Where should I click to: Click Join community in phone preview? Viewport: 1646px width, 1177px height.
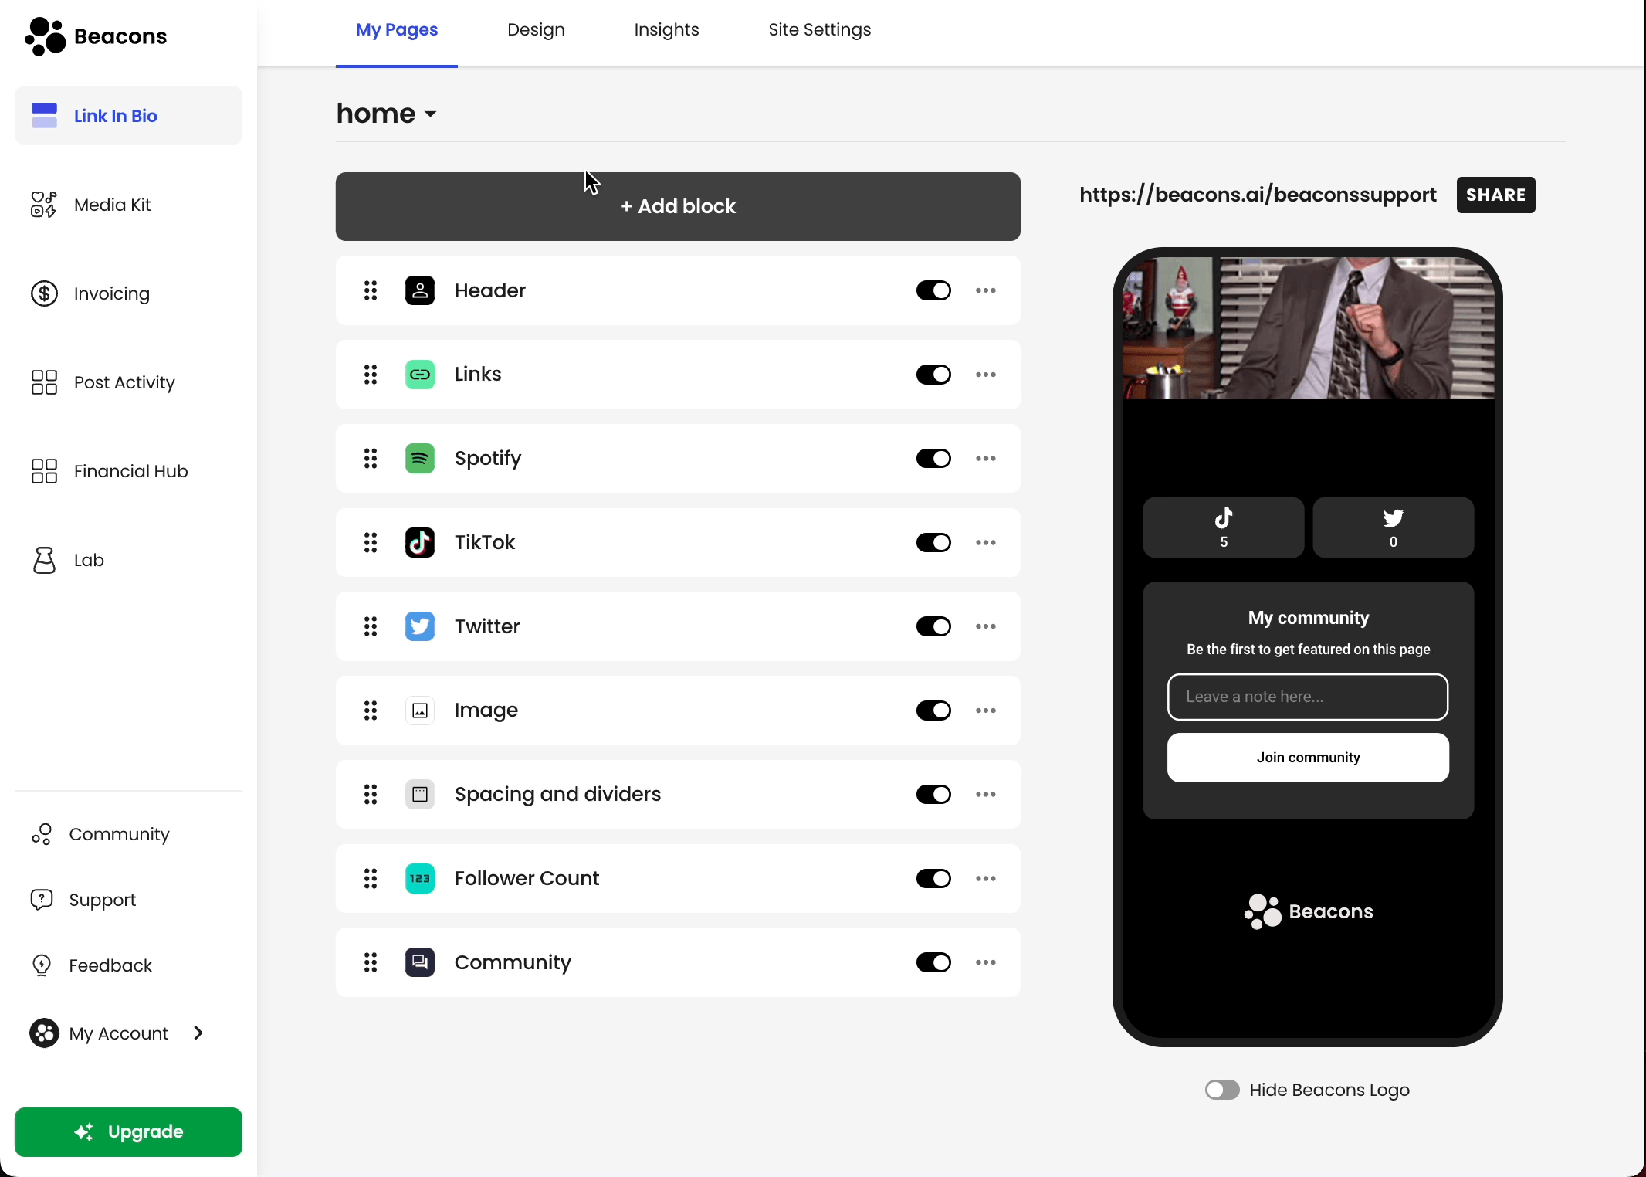(x=1308, y=758)
